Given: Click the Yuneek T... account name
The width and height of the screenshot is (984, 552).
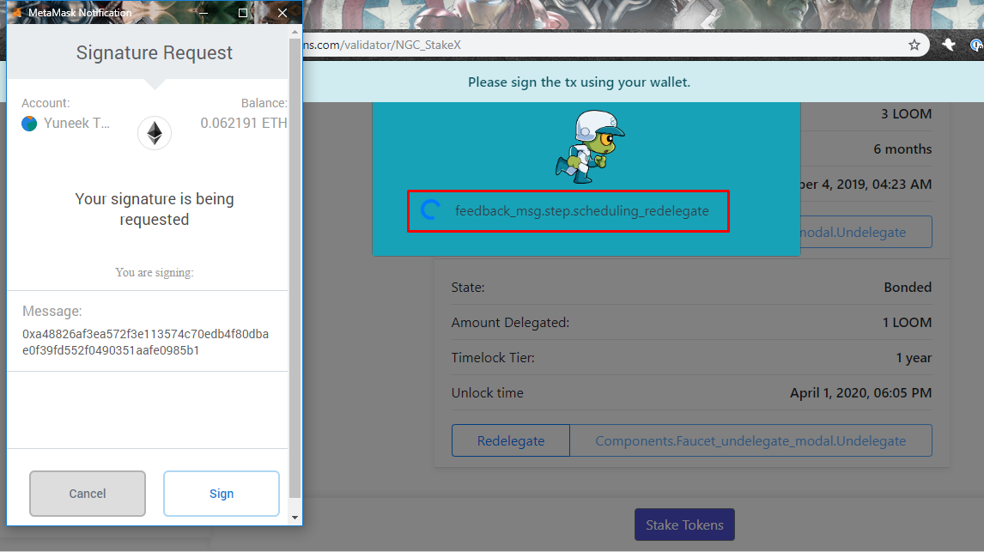Looking at the screenshot, I should (x=76, y=124).
